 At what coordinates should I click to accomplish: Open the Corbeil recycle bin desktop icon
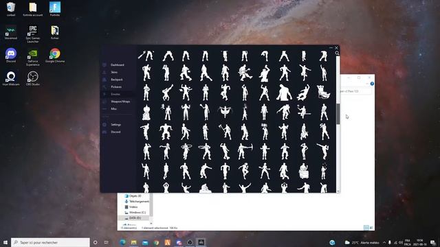pyautogui.click(x=11, y=9)
